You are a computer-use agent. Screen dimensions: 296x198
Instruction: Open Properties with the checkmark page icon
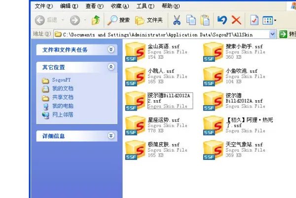(254, 20)
